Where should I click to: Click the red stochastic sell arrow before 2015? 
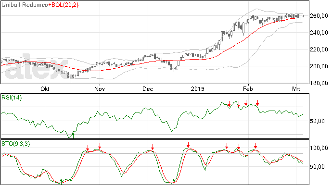pos(188,145)
